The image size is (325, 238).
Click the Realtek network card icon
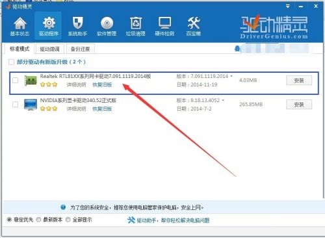(31, 81)
